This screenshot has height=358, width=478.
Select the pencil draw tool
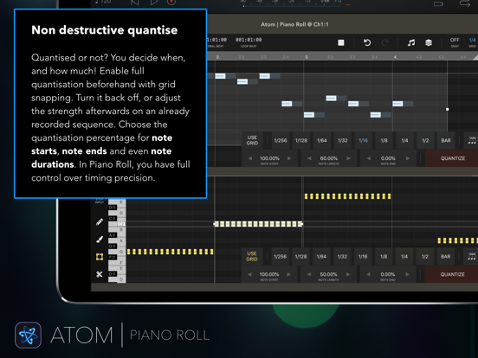(x=99, y=222)
